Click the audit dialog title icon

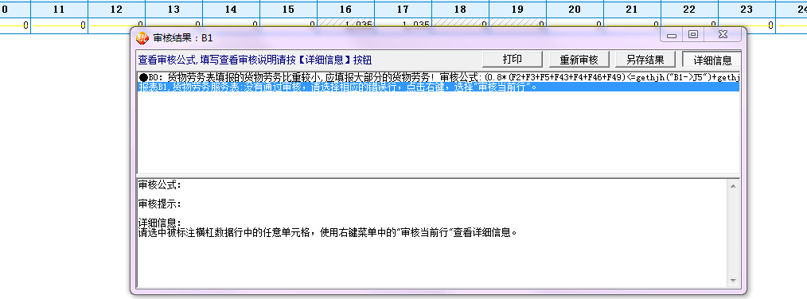click(x=142, y=38)
